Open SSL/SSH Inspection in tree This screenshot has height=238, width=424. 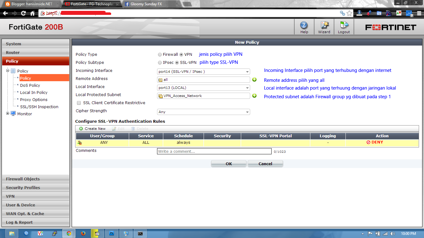pos(39,107)
